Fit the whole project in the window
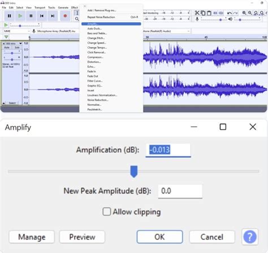The width and height of the screenshot is (268, 253). coord(262,13)
